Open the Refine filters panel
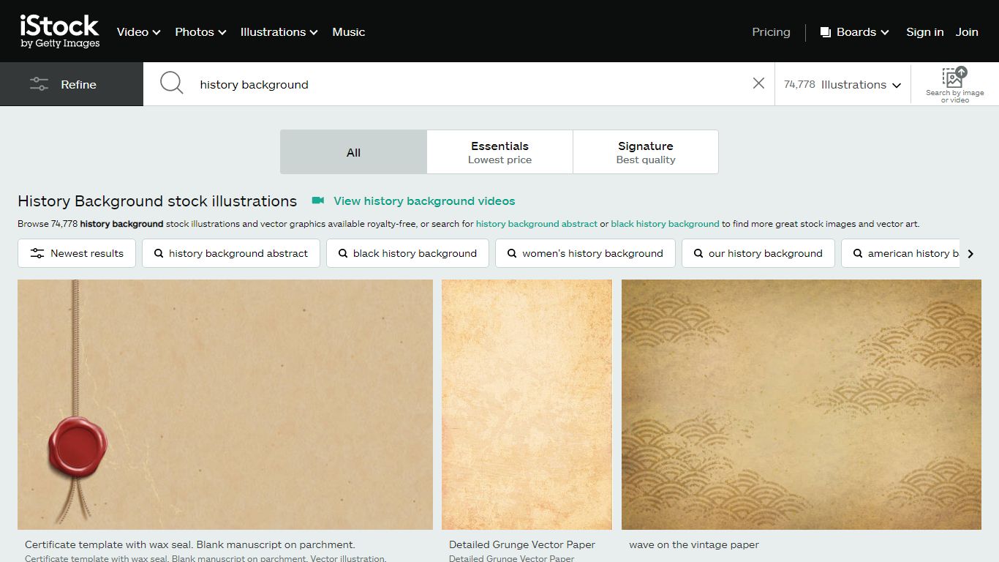 tap(72, 84)
